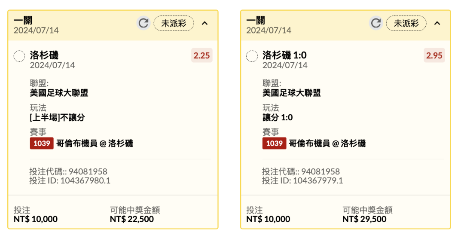Click 一關 header title on right card
The height and width of the screenshot is (244, 464).
256,21
